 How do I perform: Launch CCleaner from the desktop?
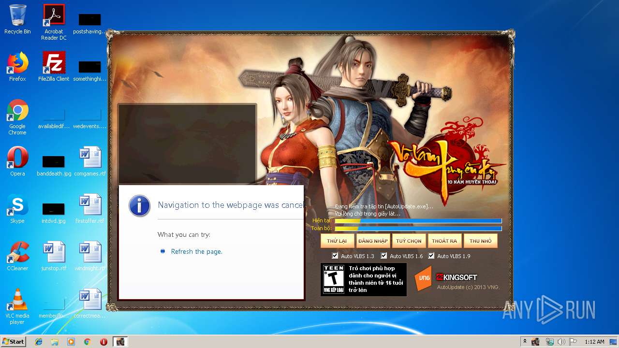17,256
